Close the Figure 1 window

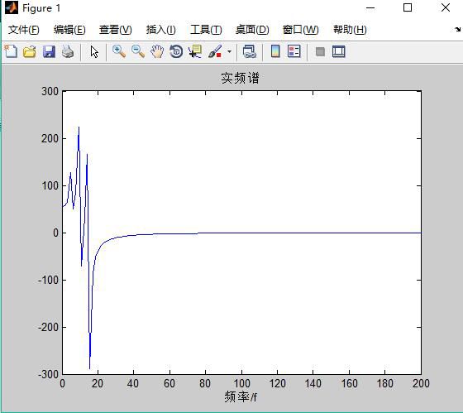pos(446,7)
